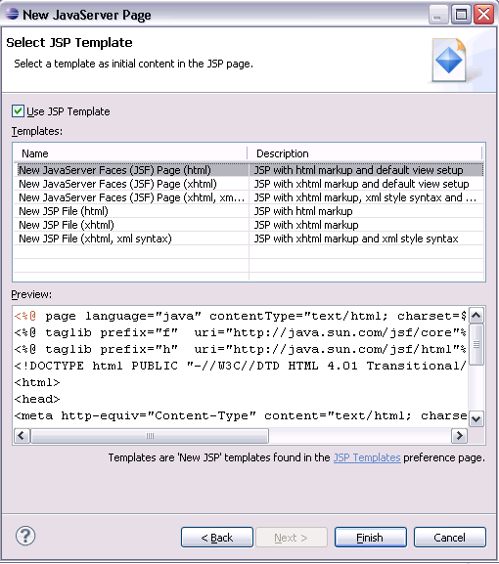This screenshot has width=499, height=564.
Task: Go to previous page with Back button
Action: 217,538
